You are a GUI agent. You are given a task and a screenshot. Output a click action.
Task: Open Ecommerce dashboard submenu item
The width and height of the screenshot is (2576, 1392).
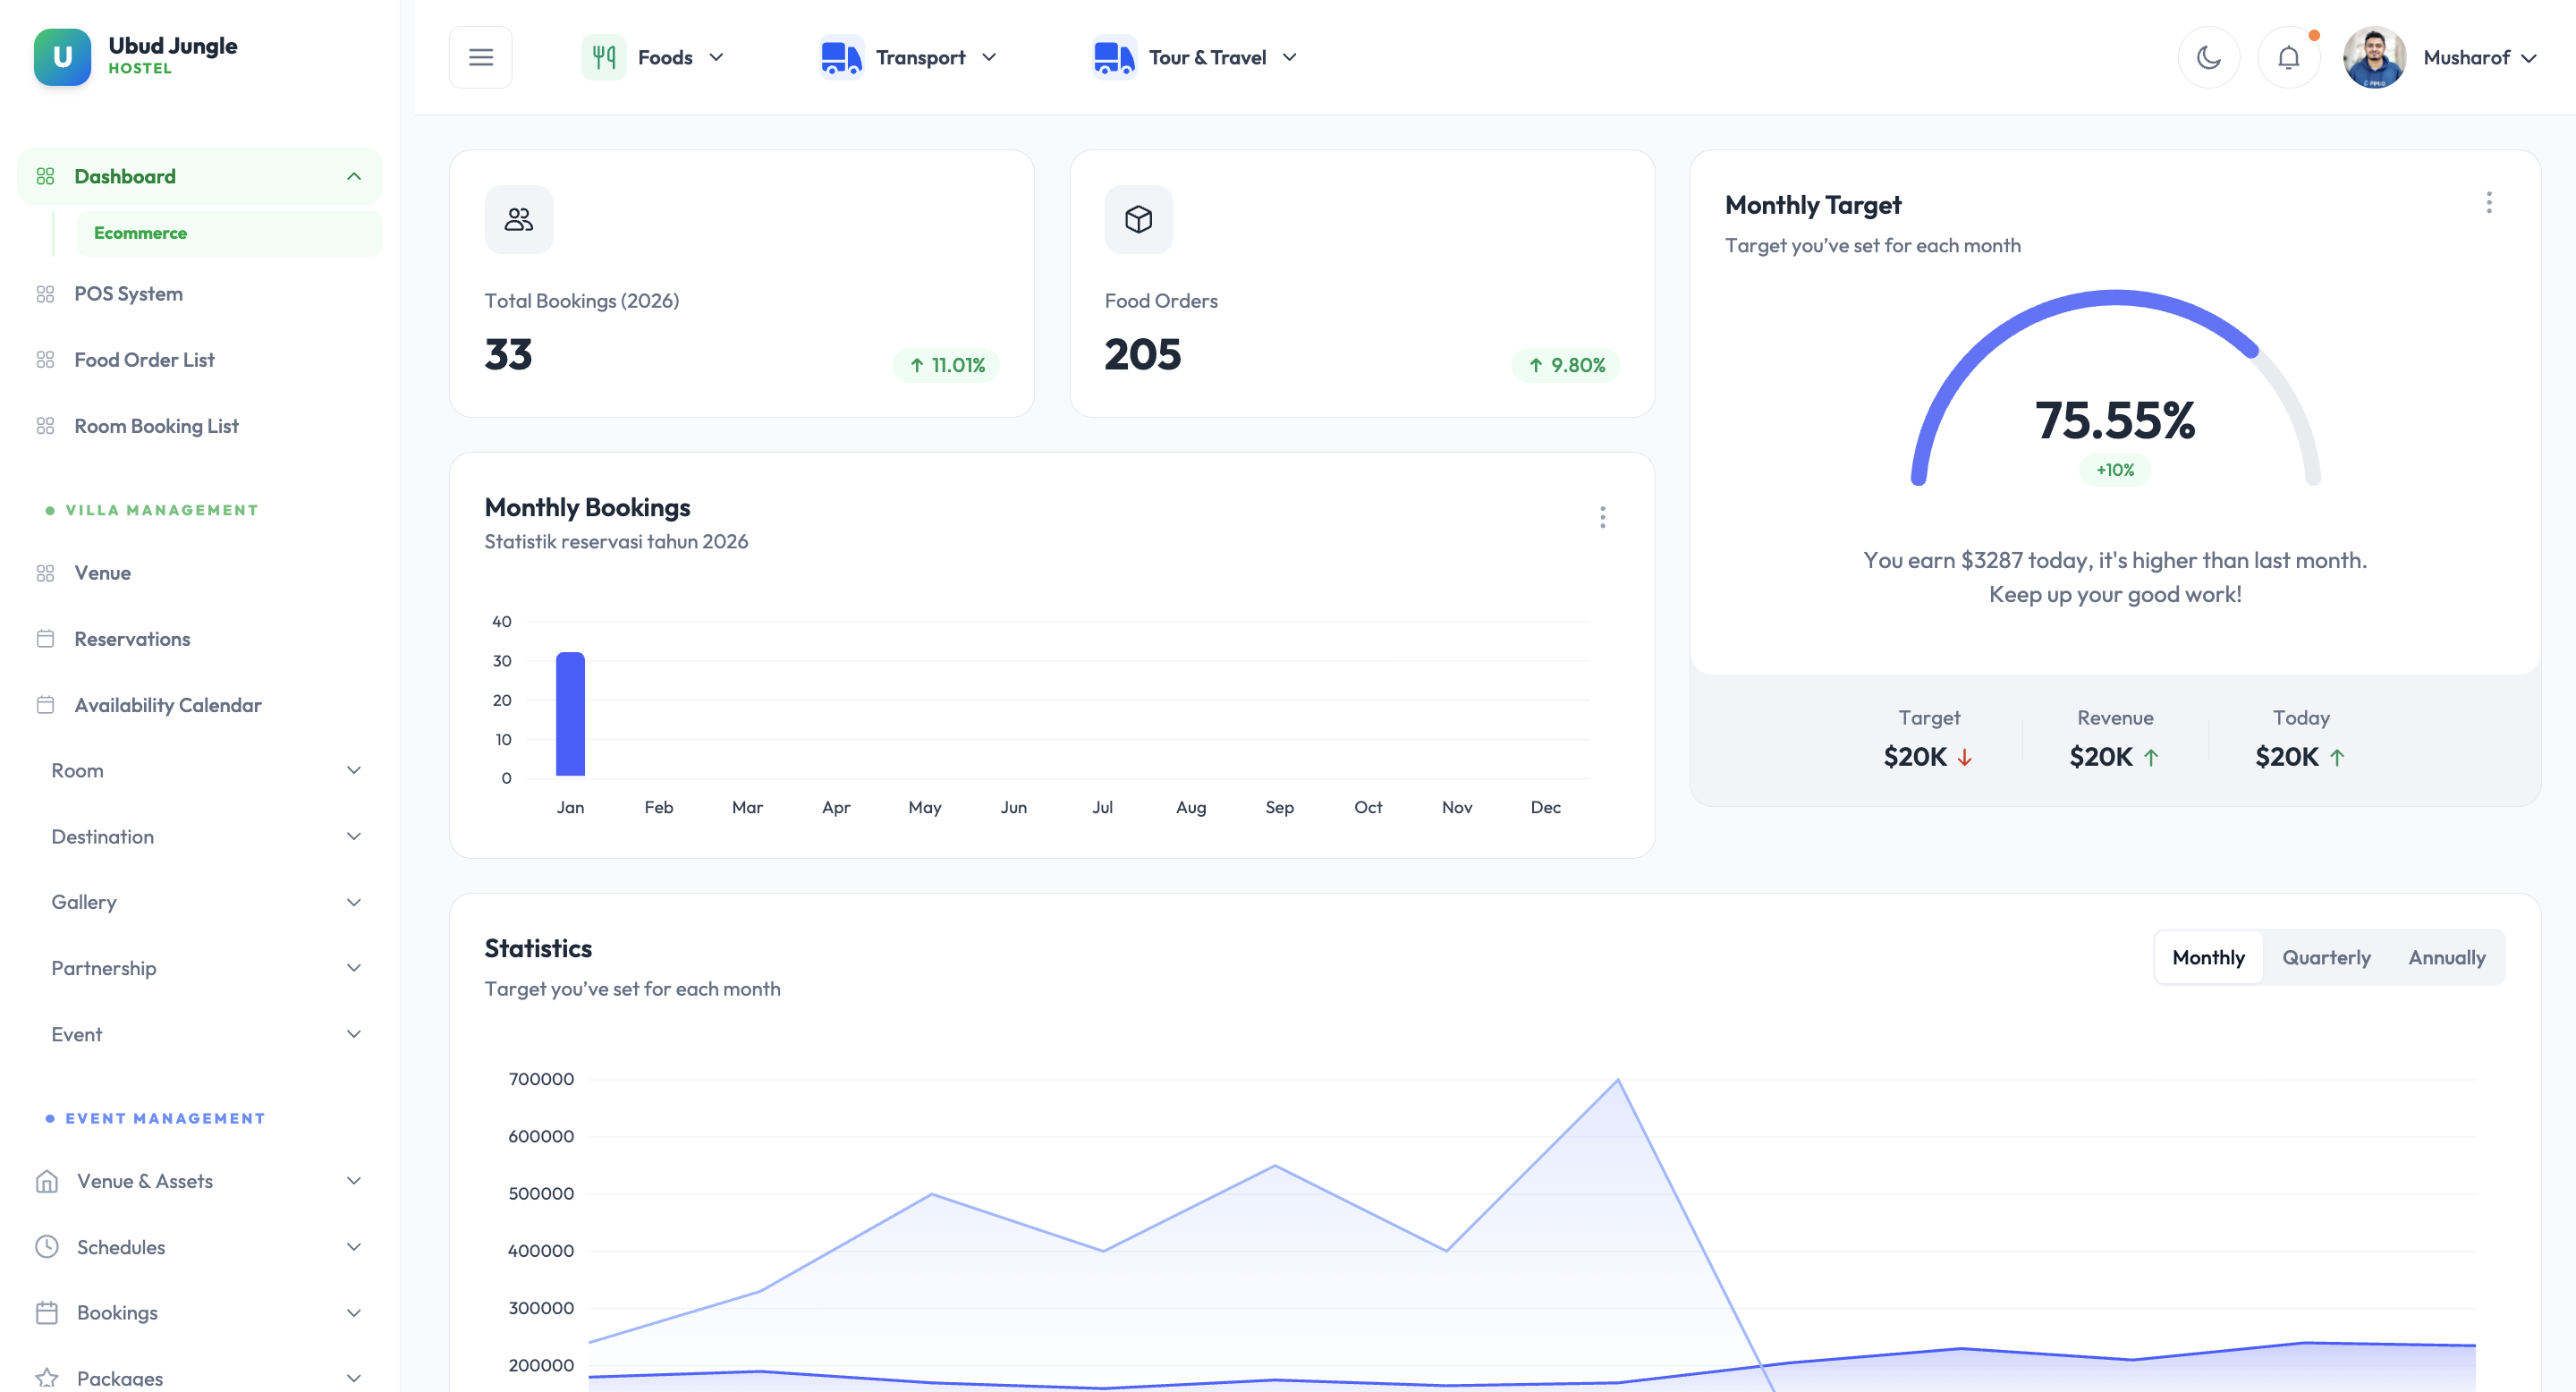140,233
